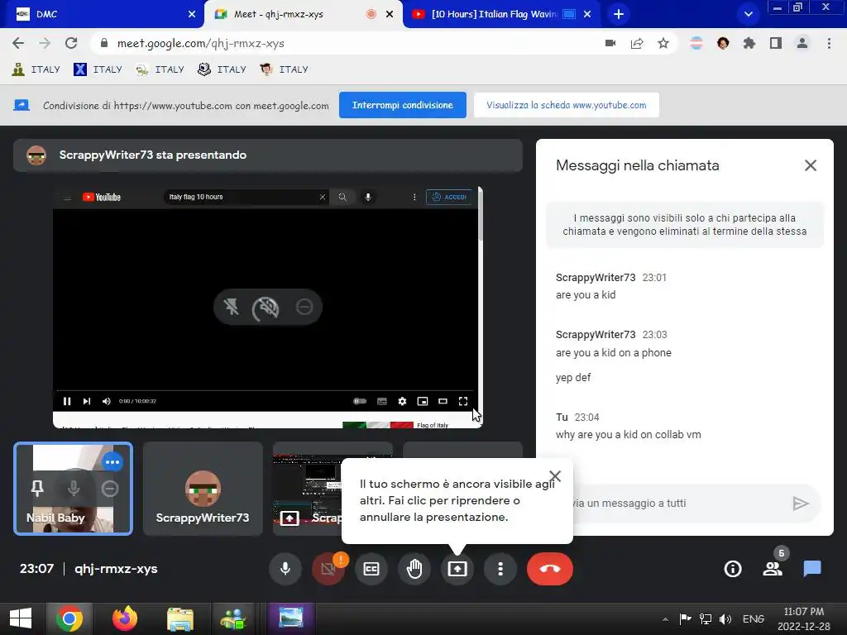Remove Nabil Baby using minus circle

(x=110, y=489)
